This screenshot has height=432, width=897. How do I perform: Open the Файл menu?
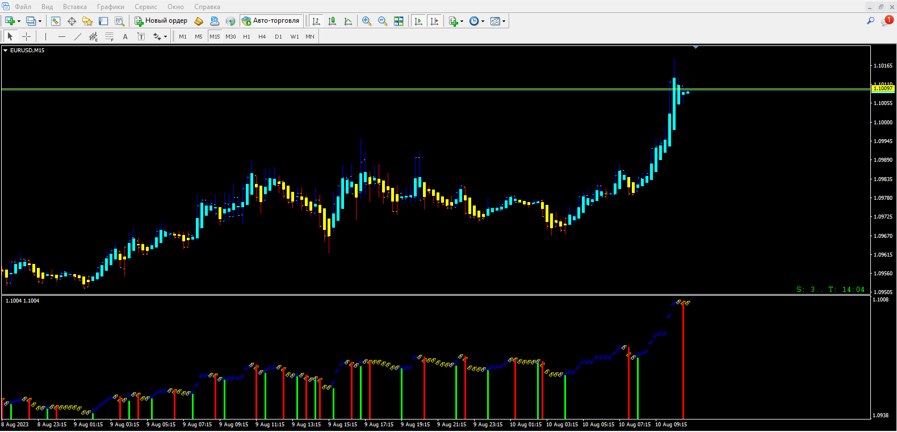pyautogui.click(x=23, y=7)
